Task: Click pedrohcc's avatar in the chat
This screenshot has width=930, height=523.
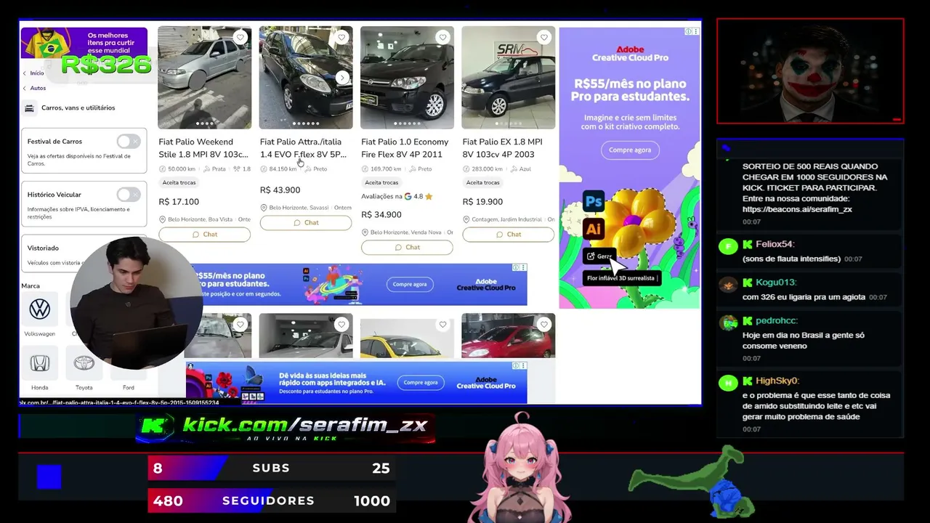Action: [x=727, y=323]
